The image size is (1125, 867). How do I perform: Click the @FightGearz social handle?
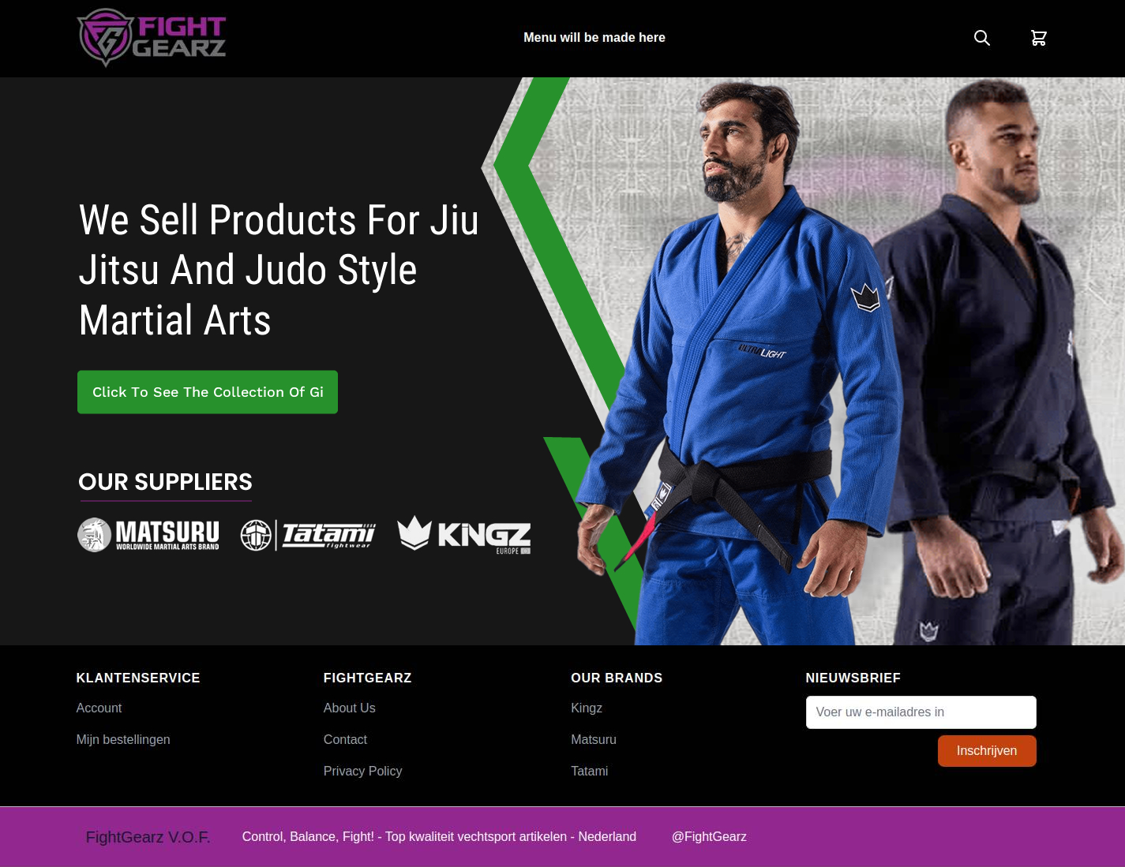pyautogui.click(x=709, y=837)
